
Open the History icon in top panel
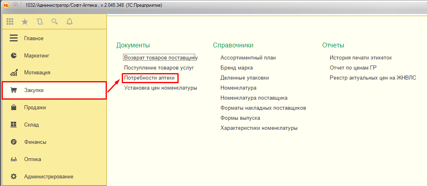[x=40, y=21]
